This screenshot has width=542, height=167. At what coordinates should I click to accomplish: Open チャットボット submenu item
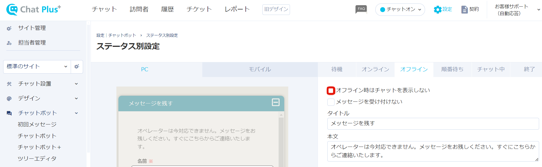pos(37,136)
